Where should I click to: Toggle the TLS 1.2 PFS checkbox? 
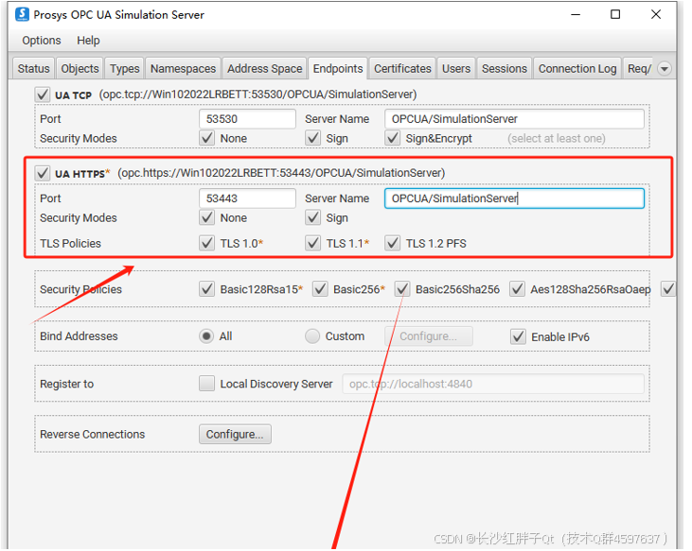pyautogui.click(x=392, y=243)
